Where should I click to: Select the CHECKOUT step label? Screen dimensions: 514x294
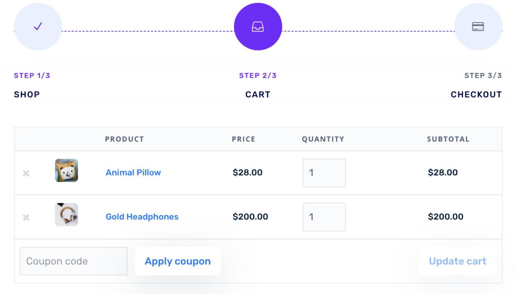point(476,94)
